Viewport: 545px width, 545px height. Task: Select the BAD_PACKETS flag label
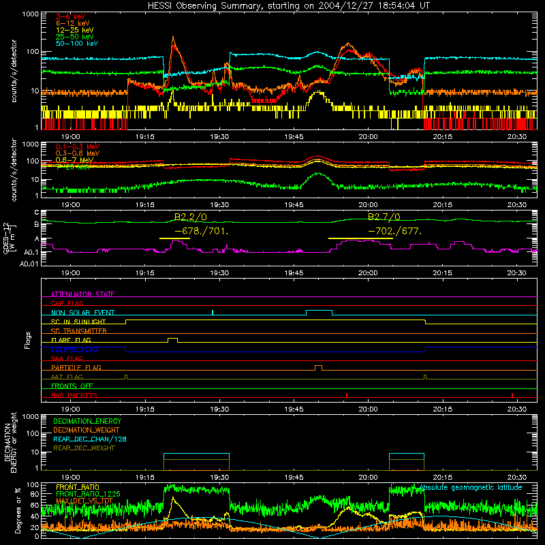pyautogui.click(x=74, y=395)
